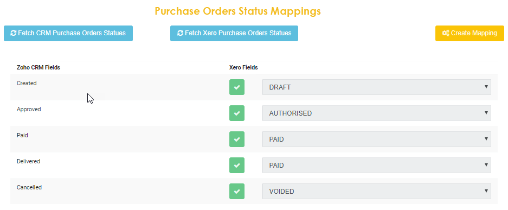Screen dimensions: 508x210
Task: Expand the PAID dropdown in Delivered row
Action: coord(376,166)
